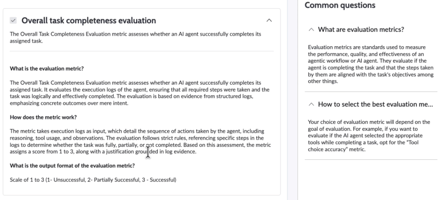
Task: Click the paragraph starting "Evaluation metrics are standards"
Action: [x=370, y=64]
